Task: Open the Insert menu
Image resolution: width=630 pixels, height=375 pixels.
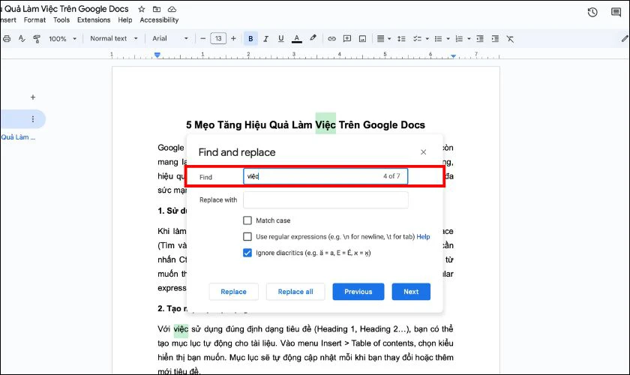Action: pyautogui.click(x=8, y=19)
